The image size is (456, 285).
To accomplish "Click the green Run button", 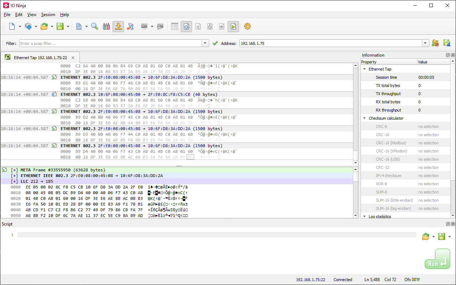I will [437, 259].
